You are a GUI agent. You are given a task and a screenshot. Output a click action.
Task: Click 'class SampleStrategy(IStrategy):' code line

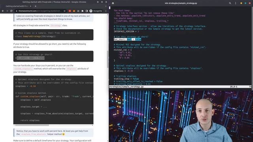pos(36,36)
